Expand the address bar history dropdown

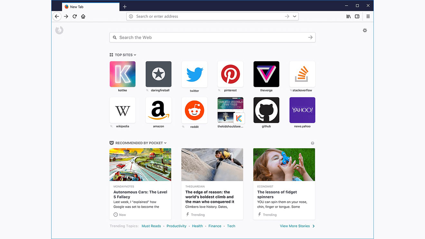295,16
